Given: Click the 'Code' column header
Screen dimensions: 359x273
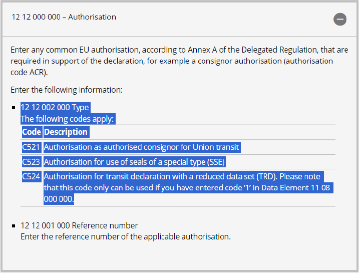Looking at the screenshot, I should [x=32, y=132].
